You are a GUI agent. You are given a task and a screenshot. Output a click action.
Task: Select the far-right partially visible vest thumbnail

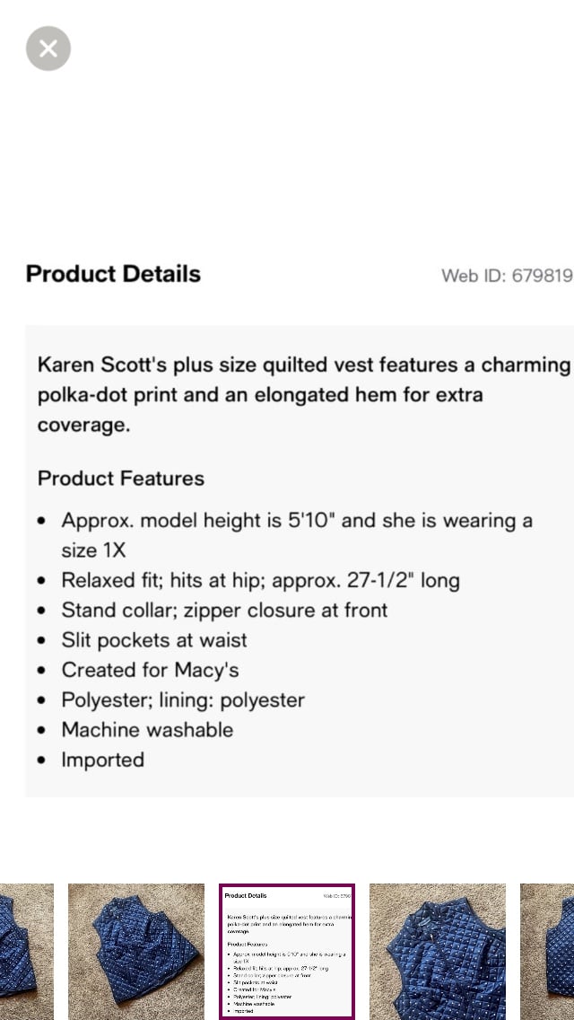click(x=547, y=951)
